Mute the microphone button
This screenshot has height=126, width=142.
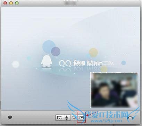[67, 118]
